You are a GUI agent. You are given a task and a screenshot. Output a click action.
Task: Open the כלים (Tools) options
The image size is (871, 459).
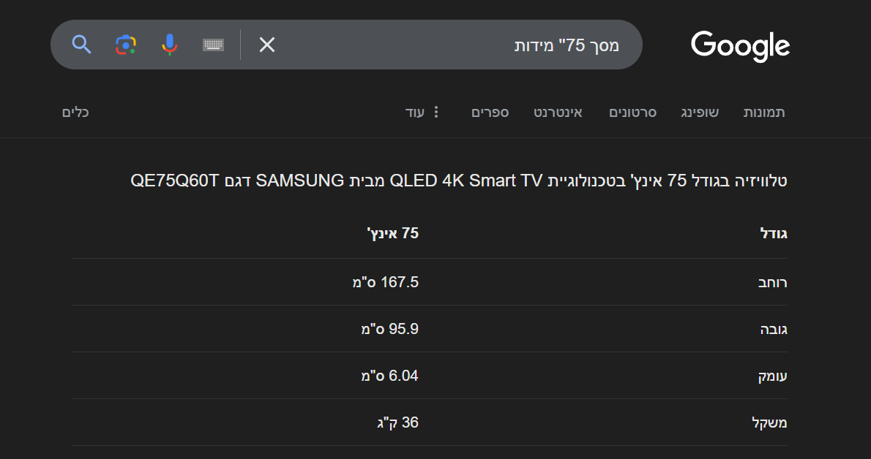point(75,112)
